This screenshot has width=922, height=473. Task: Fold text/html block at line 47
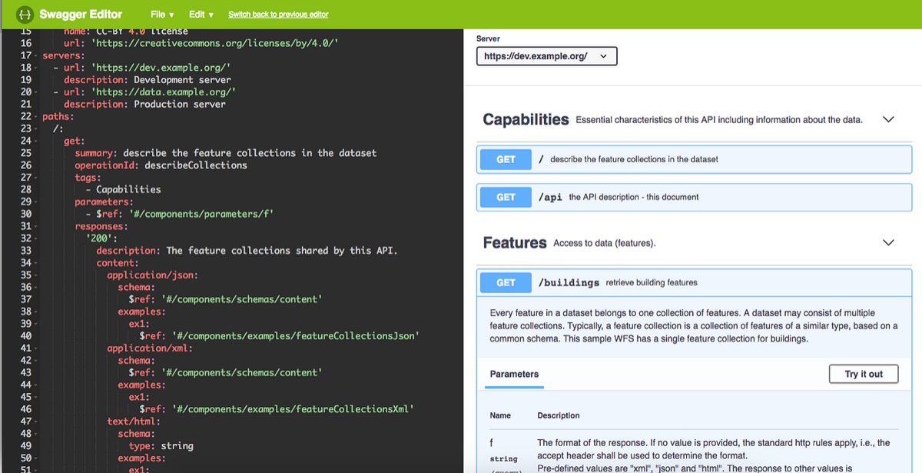click(37, 421)
